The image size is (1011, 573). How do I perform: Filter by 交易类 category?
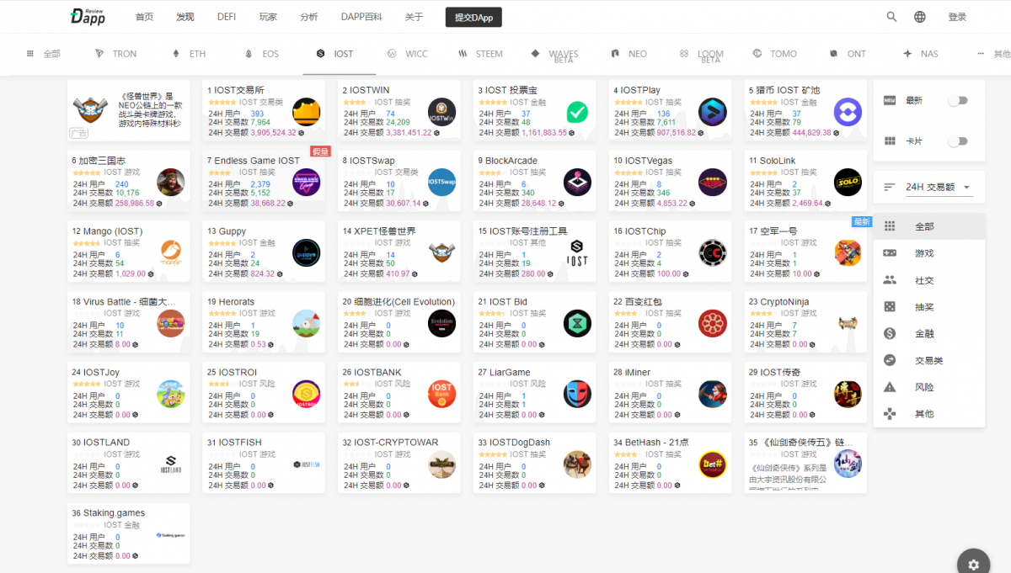coord(929,360)
